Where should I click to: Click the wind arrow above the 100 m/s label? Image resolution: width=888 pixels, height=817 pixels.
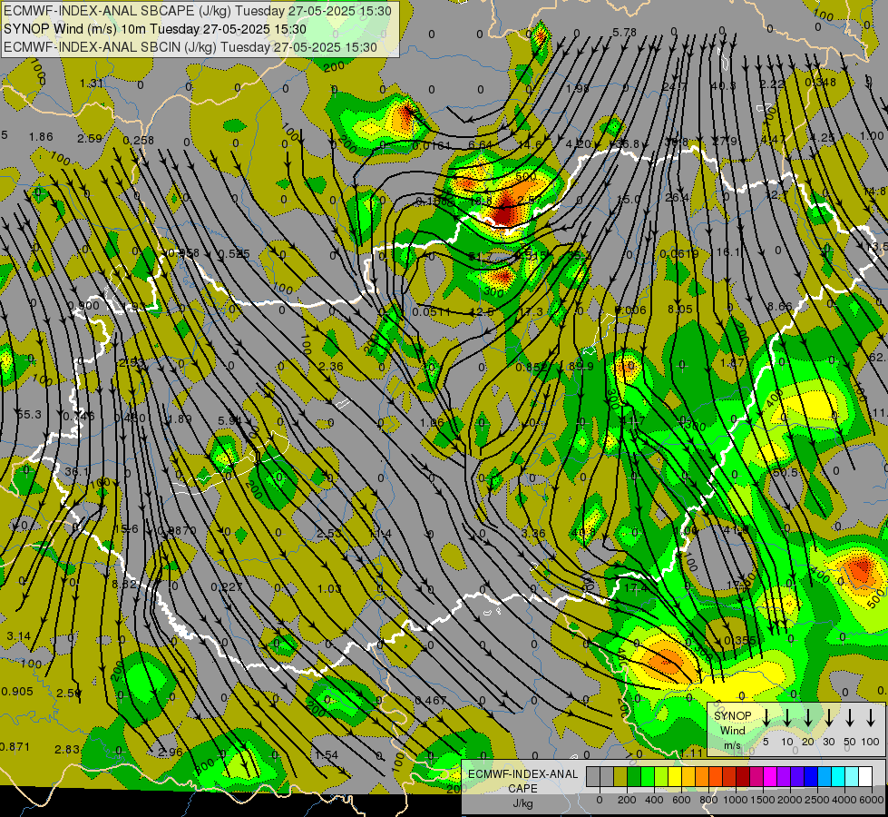pos(871,718)
